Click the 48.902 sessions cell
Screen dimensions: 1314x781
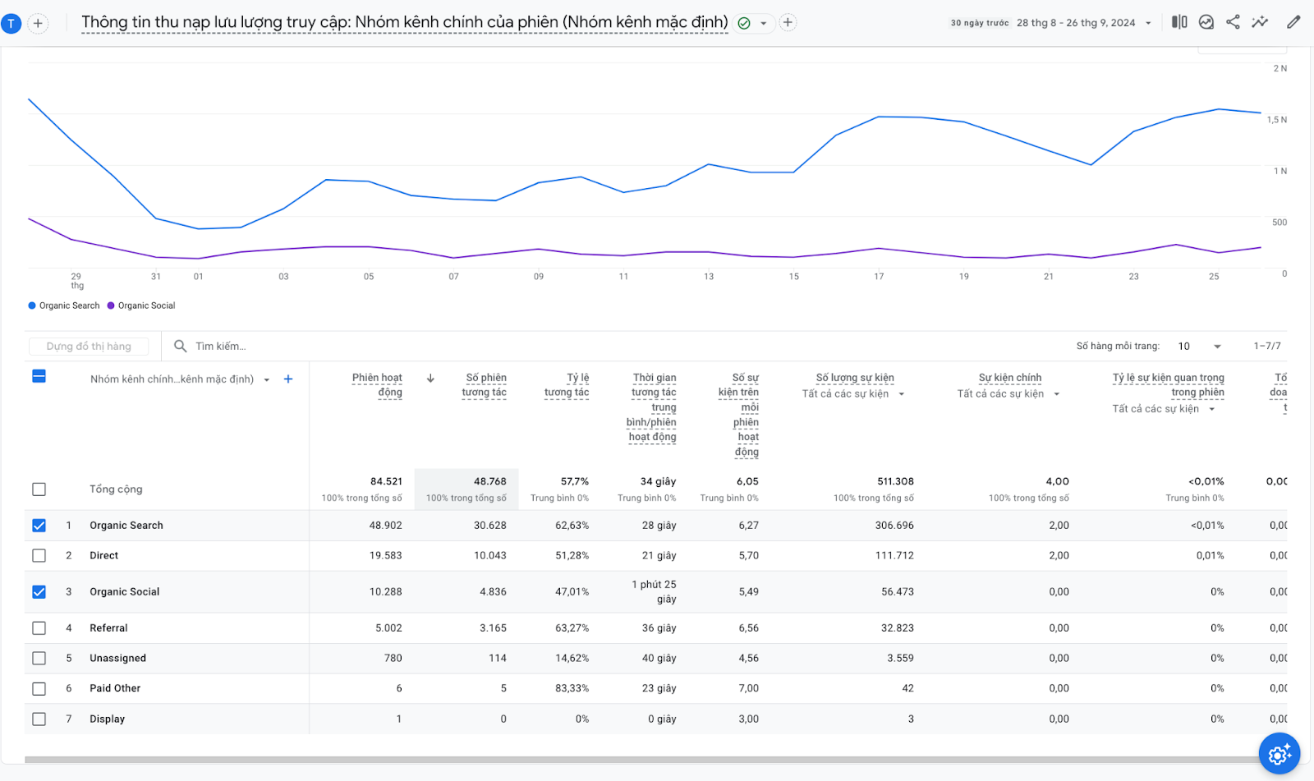click(386, 526)
